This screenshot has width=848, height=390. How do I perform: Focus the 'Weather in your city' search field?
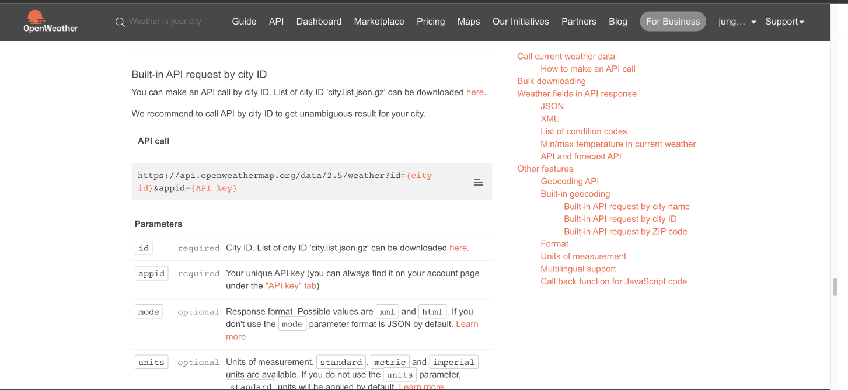[x=165, y=22]
